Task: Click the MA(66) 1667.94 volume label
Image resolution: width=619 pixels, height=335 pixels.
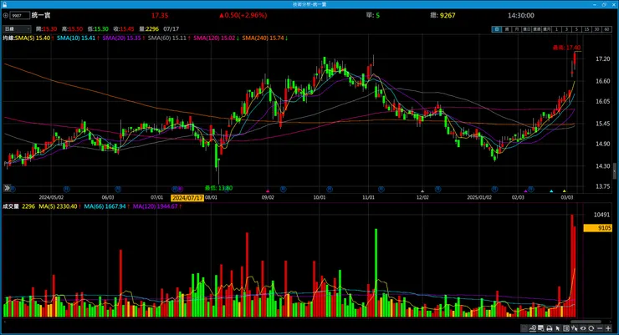Action: 105,206
